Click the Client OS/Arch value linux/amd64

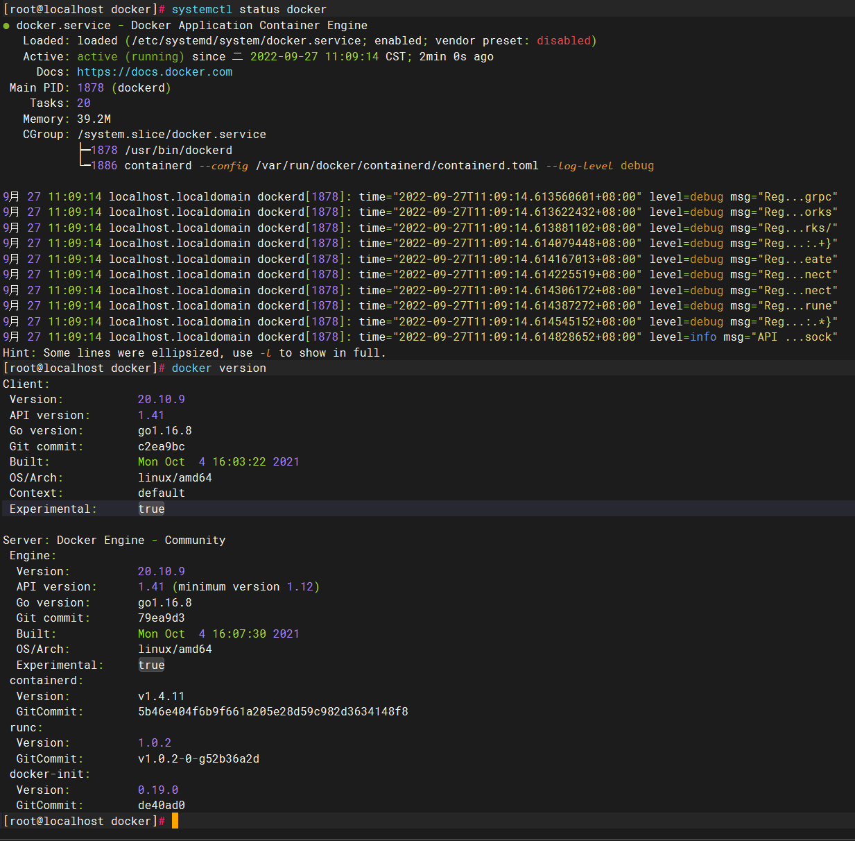[x=175, y=478]
